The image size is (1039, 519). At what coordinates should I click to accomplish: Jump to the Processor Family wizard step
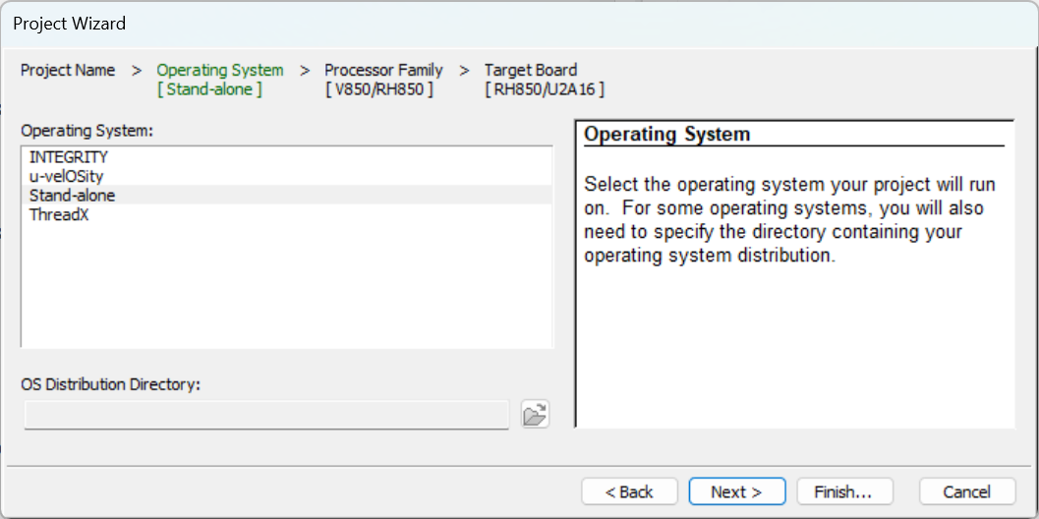point(383,71)
